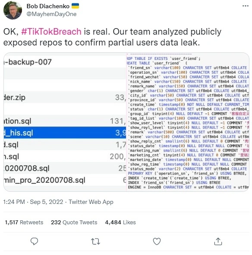The height and width of the screenshot is (255, 252).
Task: Open the share tweet icon
Action: coord(218,241)
